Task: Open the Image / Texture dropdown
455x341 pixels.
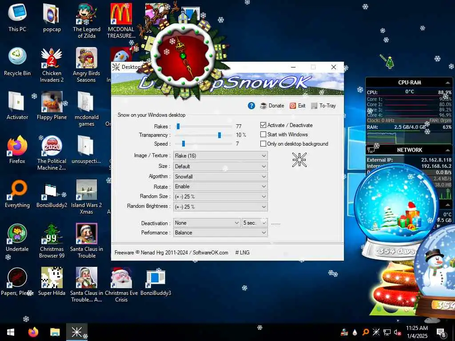Action: click(x=220, y=156)
